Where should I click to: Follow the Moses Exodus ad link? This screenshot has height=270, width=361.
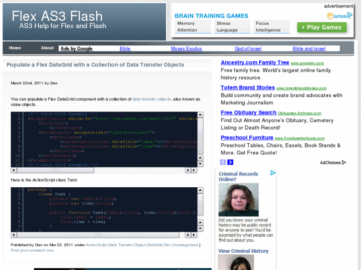tap(186, 49)
